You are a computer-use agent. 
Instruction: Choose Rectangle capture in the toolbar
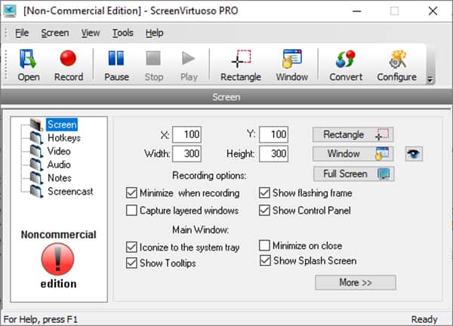point(241,66)
